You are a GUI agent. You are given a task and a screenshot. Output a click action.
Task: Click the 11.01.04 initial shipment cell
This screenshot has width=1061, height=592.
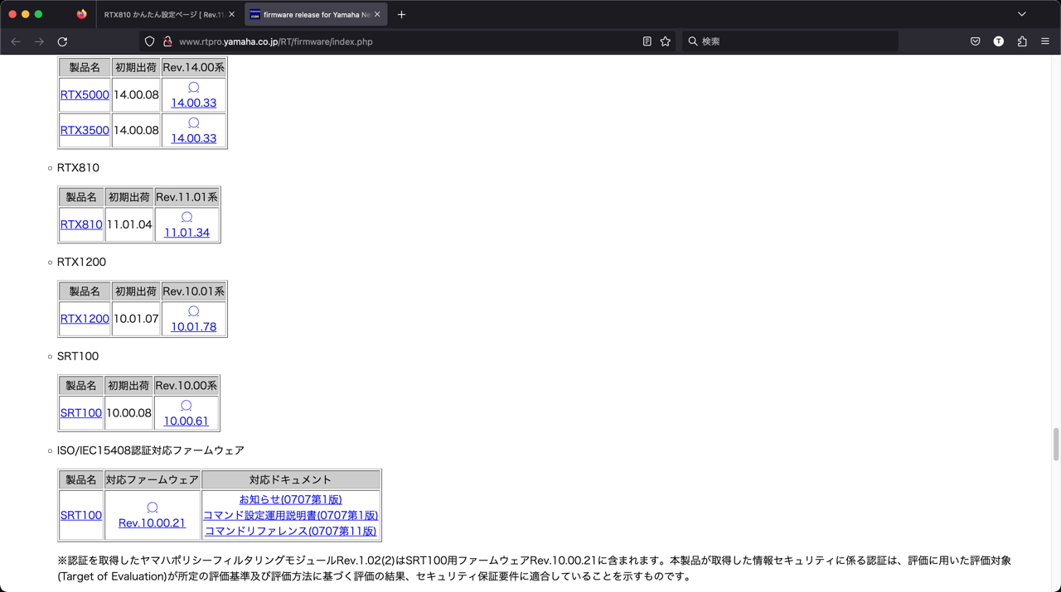tap(129, 224)
